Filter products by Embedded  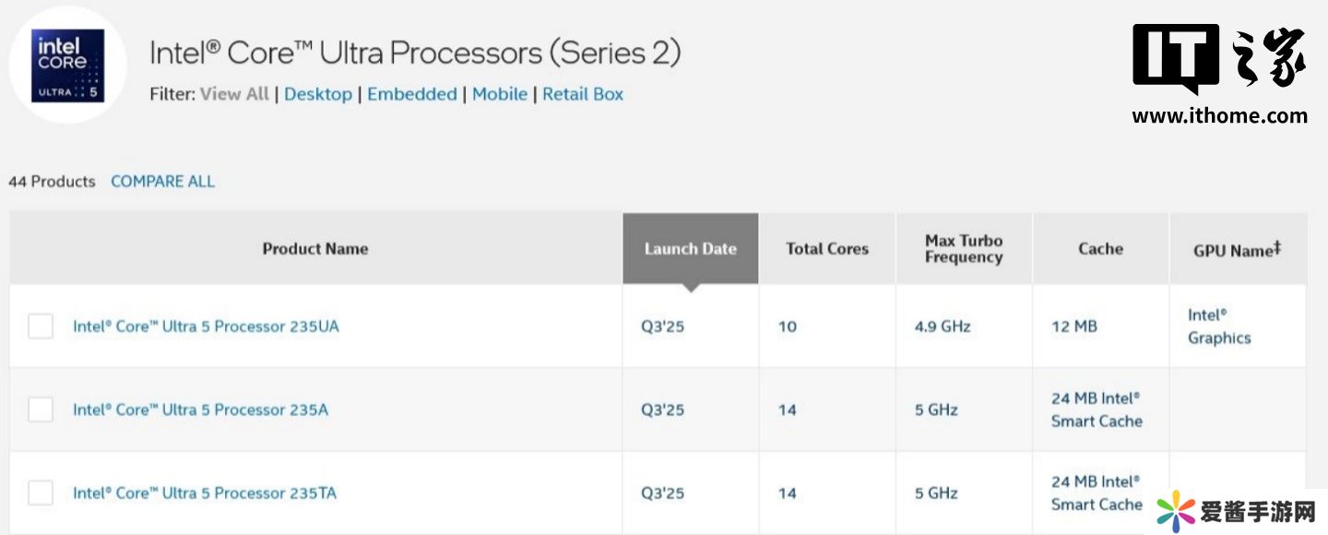(x=411, y=94)
